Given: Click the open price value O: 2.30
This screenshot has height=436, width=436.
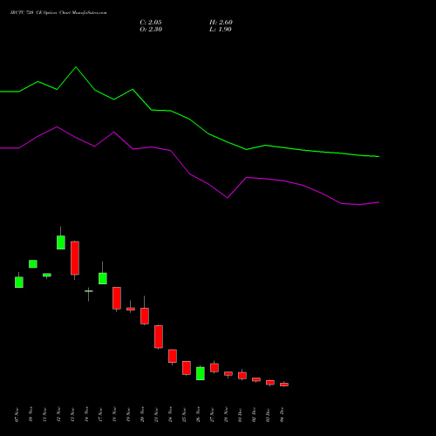Looking at the screenshot, I should tap(151, 30).
